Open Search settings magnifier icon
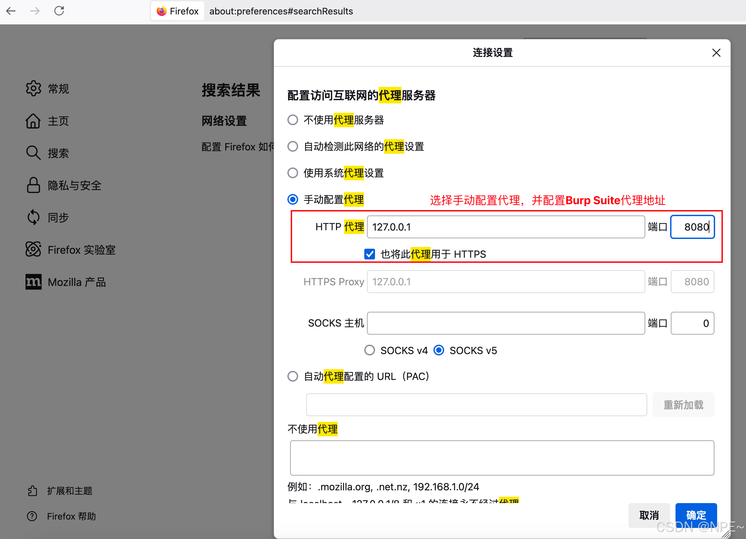The image size is (746, 539). pyautogui.click(x=33, y=153)
